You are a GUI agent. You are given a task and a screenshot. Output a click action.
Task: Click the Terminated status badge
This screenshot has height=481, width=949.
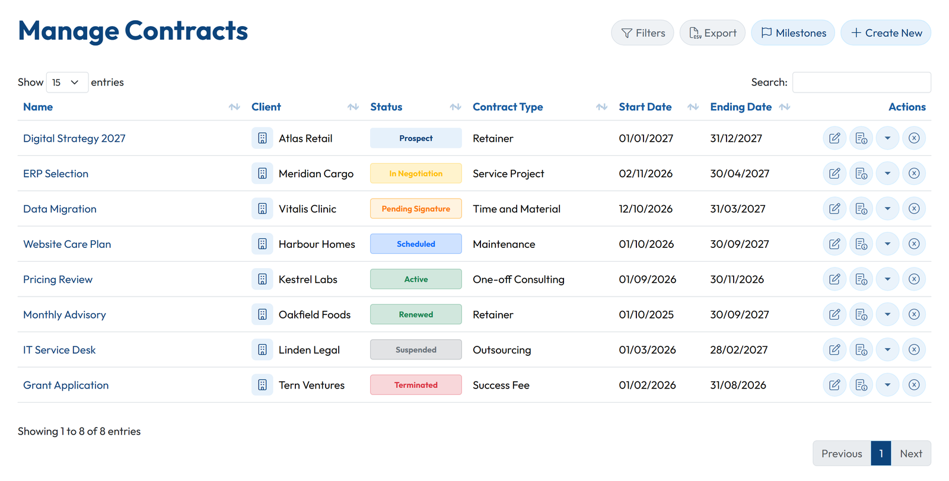[x=416, y=385]
